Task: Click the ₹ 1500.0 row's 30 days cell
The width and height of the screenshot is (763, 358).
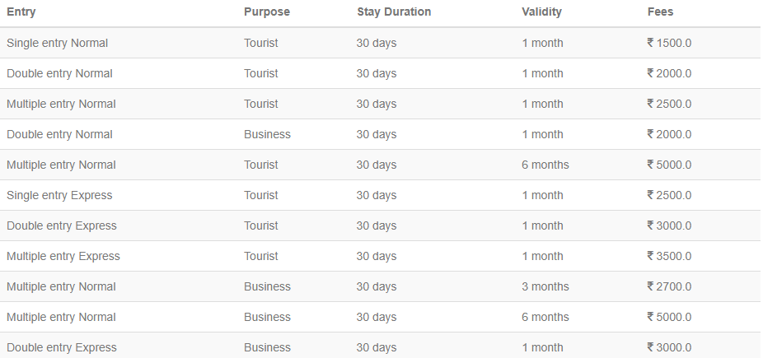Action: tap(377, 43)
